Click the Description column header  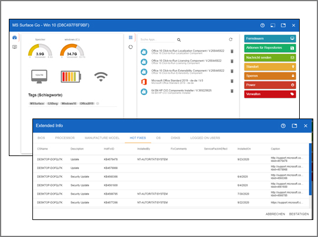(77, 149)
